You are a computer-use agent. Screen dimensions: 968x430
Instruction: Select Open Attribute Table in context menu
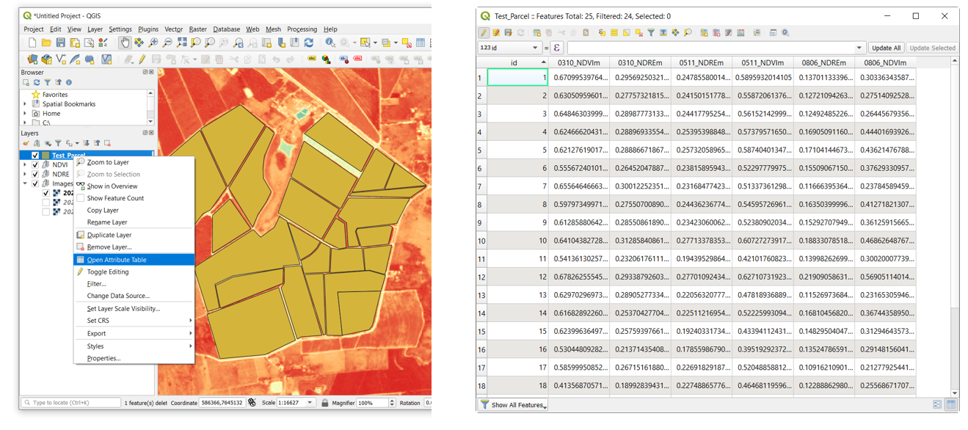117,260
